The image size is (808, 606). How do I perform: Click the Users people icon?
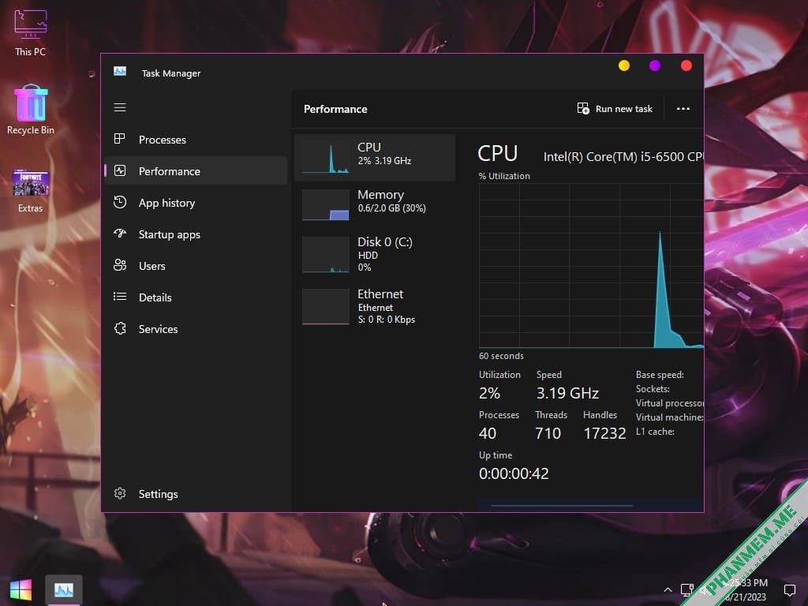tap(120, 265)
